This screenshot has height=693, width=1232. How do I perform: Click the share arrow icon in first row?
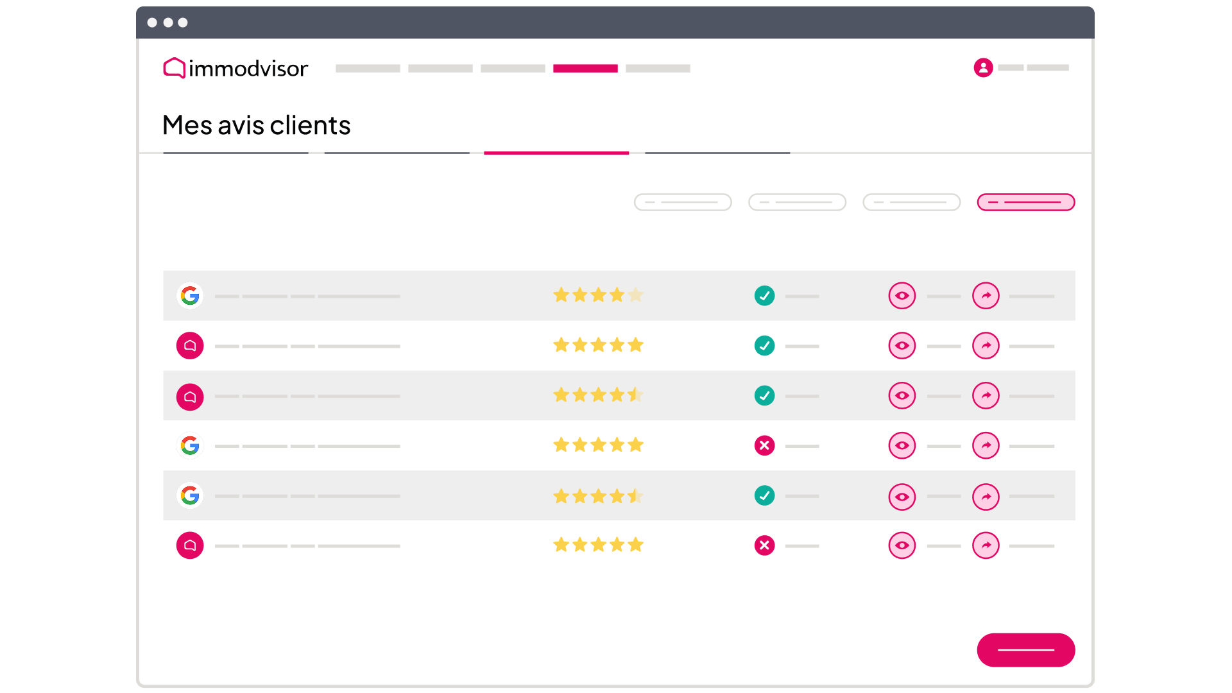point(986,296)
